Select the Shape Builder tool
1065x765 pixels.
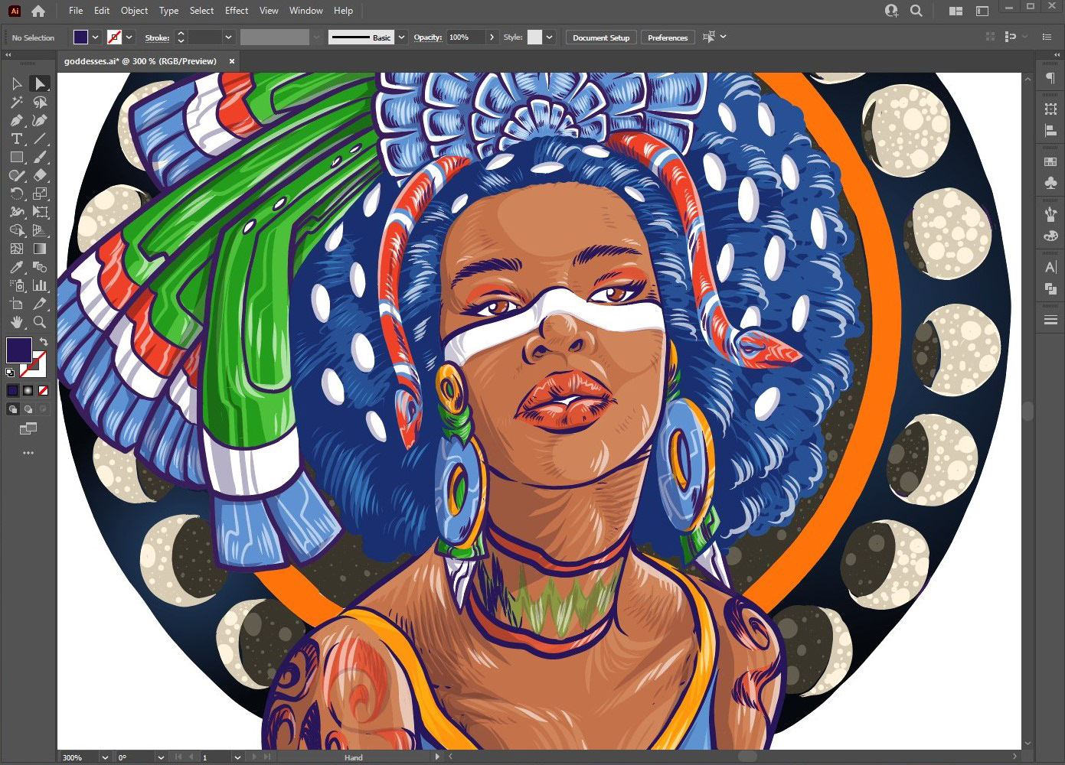[17, 230]
